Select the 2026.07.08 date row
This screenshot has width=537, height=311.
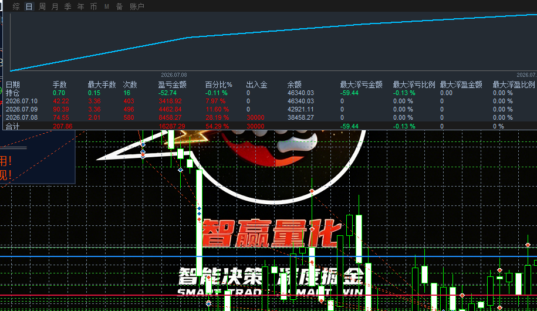[22, 117]
